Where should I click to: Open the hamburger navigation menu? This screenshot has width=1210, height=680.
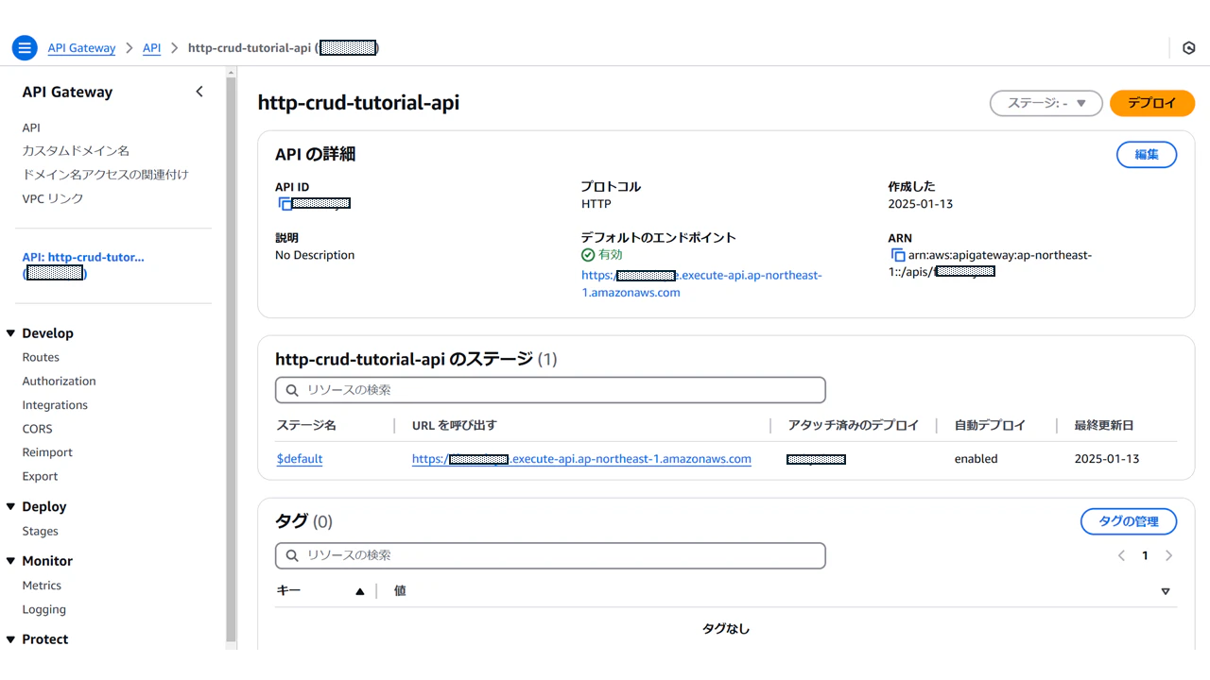click(x=25, y=47)
